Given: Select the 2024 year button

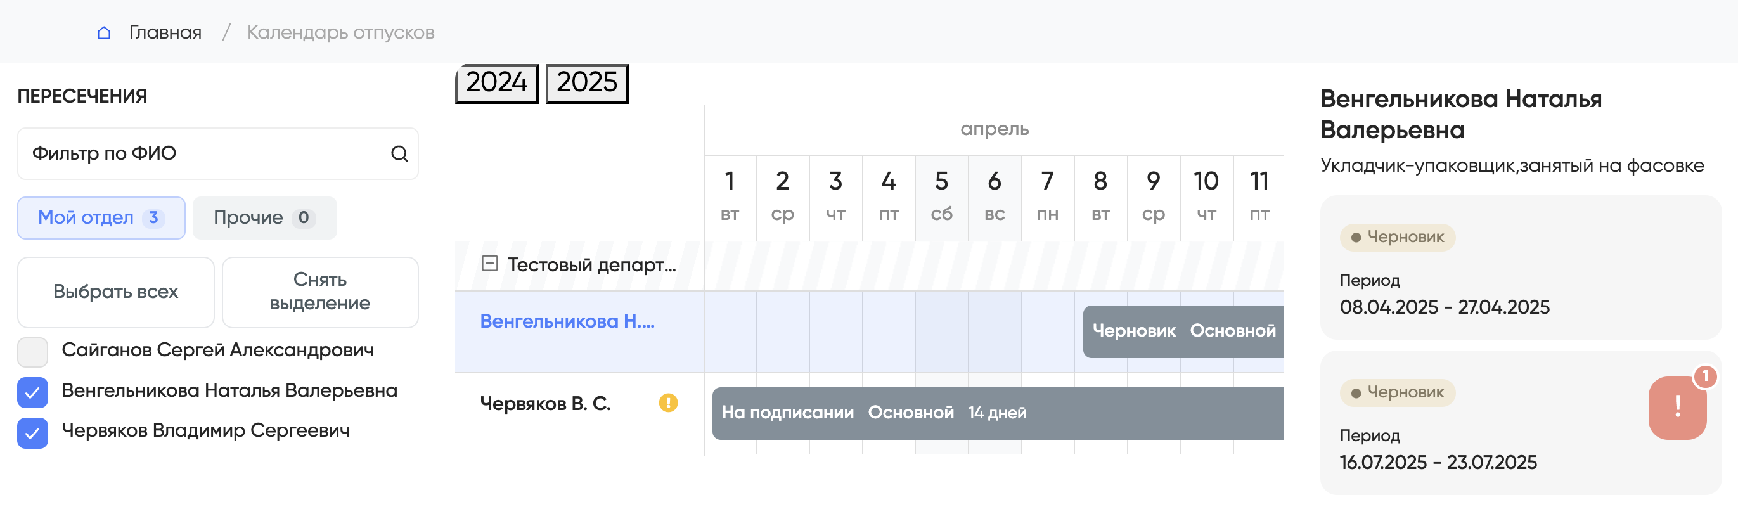Looking at the screenshot, I should point(496,83).
